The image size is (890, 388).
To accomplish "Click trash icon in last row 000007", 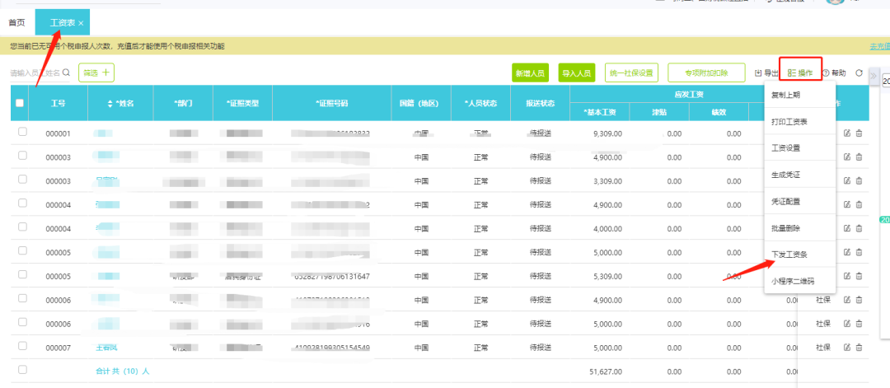I will click(859, 348).
